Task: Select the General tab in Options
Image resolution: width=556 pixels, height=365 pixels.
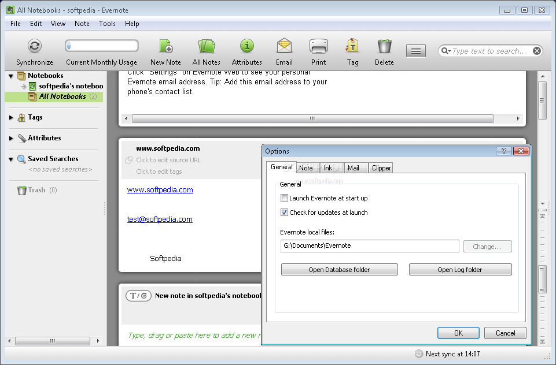Action: [282, 167]
